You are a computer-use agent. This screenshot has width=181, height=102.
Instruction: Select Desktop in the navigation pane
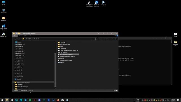[18, 42]
